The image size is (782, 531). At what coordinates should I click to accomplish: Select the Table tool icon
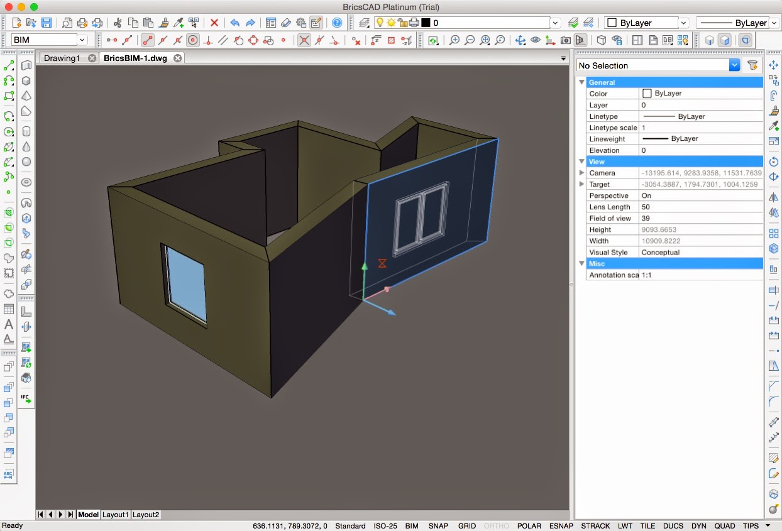[x=9, y=309]
